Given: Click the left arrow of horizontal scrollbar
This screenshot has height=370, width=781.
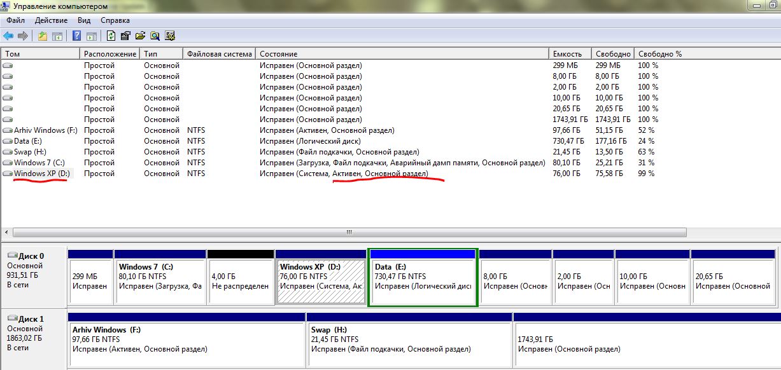Looking at the screenshot, I should pyautogui.click(x=6, y=233).
